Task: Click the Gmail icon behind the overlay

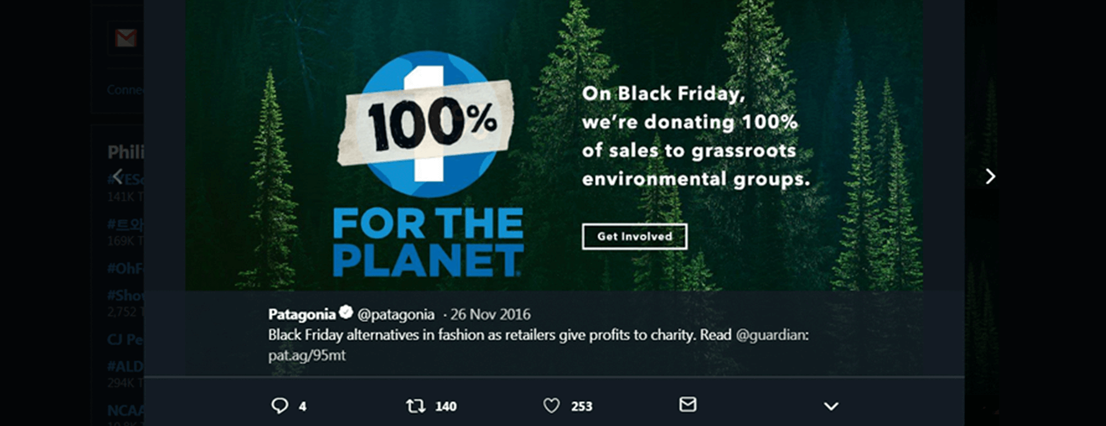Action: (126, 38)
